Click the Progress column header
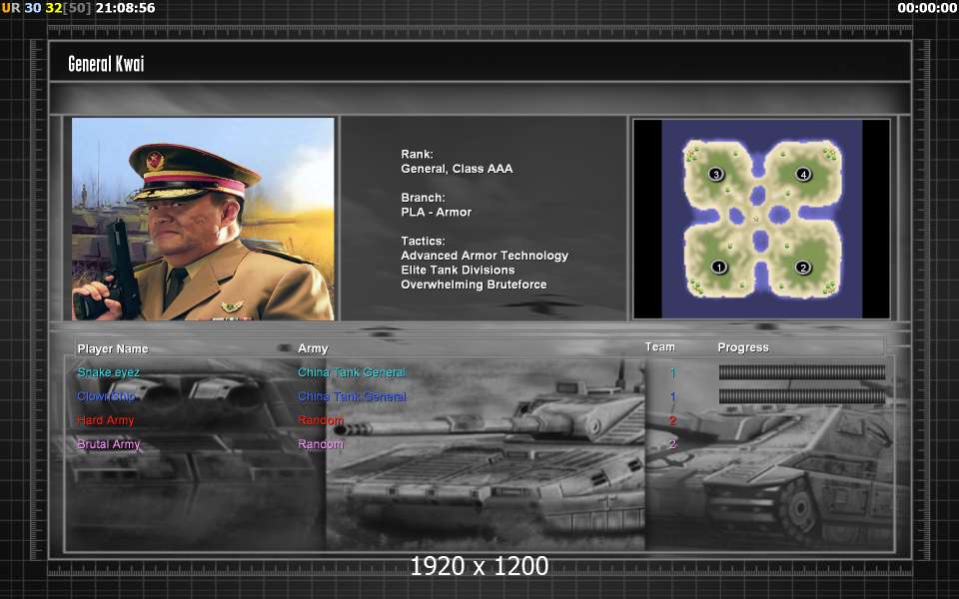 (x=743, y=347)
